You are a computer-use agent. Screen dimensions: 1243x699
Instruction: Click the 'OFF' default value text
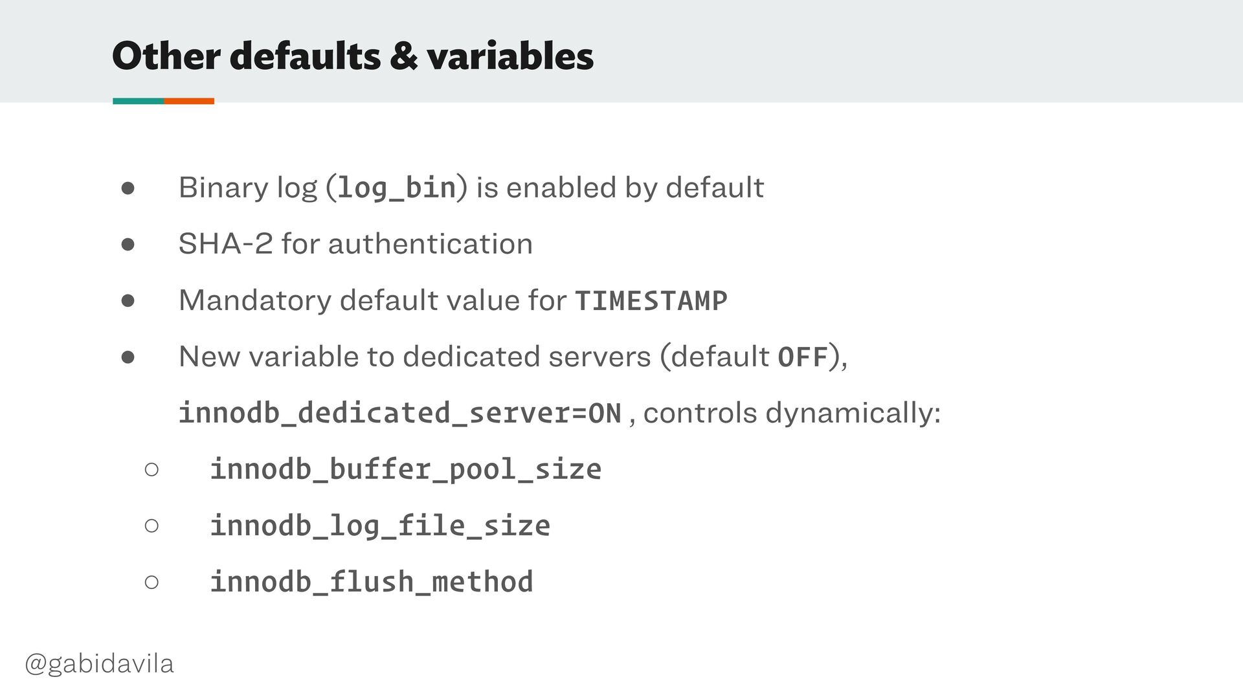[803, 357]
